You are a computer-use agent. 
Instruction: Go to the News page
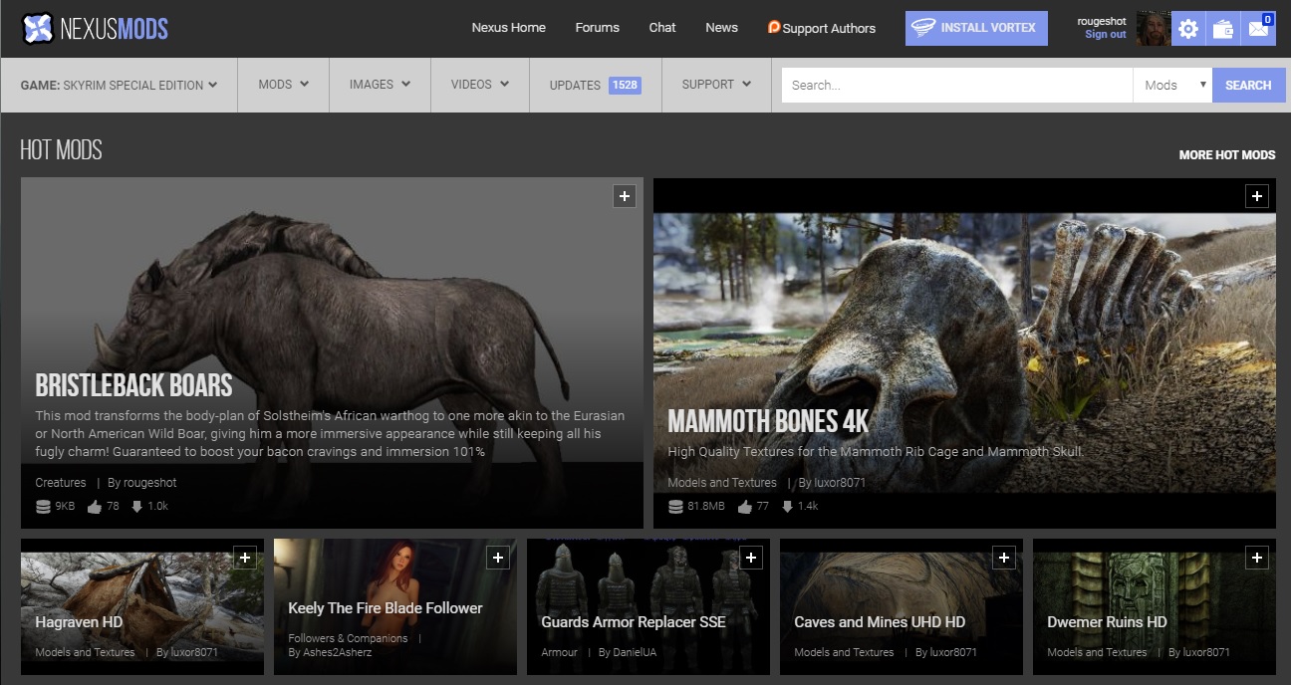click(721, 28)
